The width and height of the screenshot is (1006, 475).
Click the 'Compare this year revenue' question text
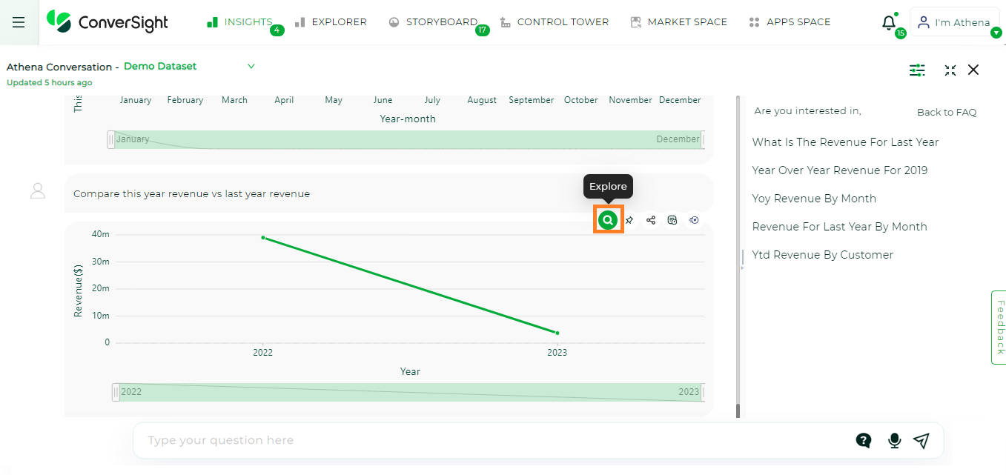[191, 194]
